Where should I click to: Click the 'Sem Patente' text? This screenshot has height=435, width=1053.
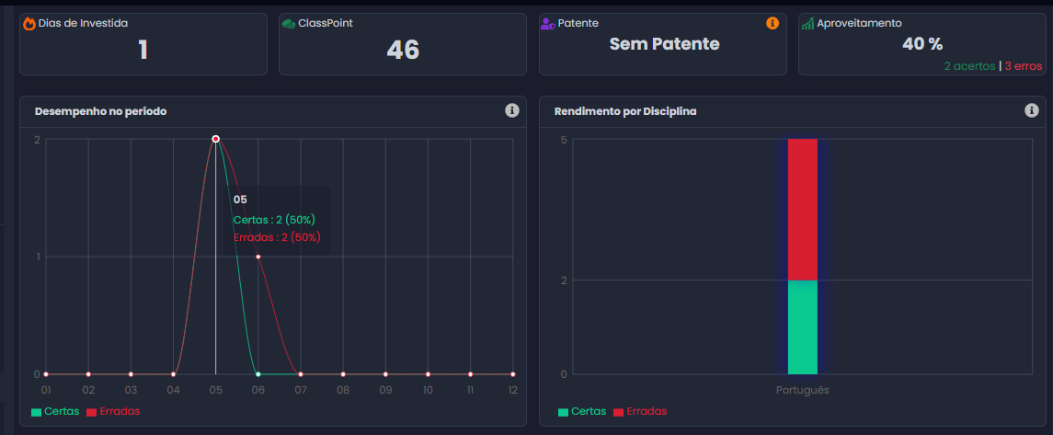(x=664, y=44)
